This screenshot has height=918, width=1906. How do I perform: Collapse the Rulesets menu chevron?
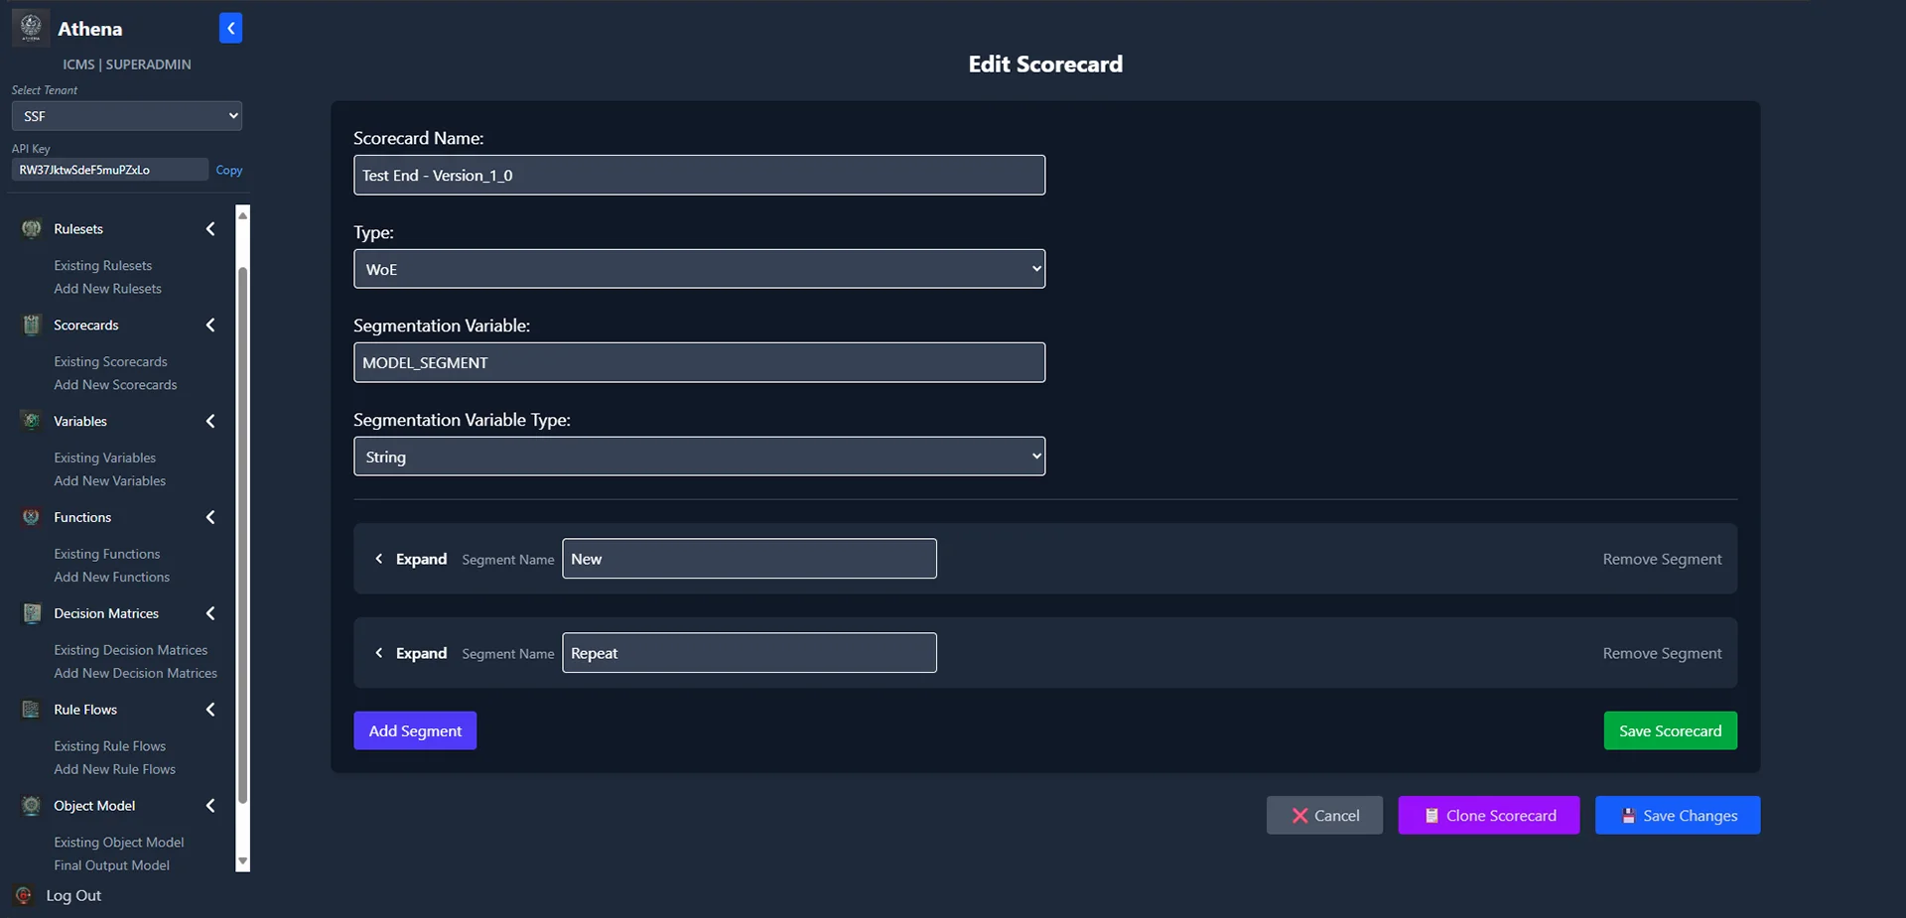coord(210,229)
